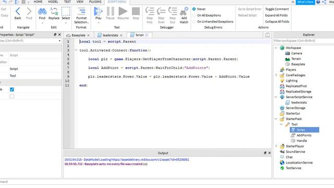The image size is (334, 188).
Task: Collapse the StarterPack tree node
Action: click(x=276, y=119)
